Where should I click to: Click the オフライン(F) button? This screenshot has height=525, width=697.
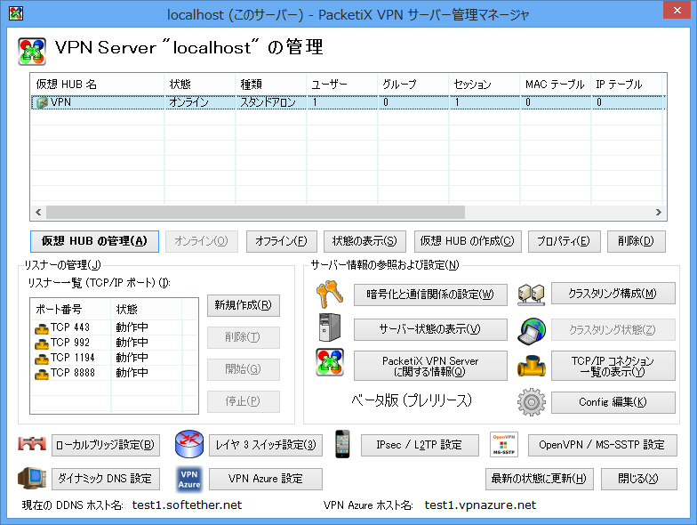281,241
